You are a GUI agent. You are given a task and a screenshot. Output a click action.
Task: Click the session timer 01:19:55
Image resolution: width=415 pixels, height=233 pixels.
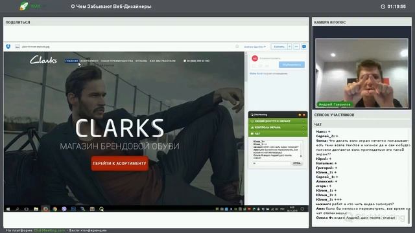396,6
